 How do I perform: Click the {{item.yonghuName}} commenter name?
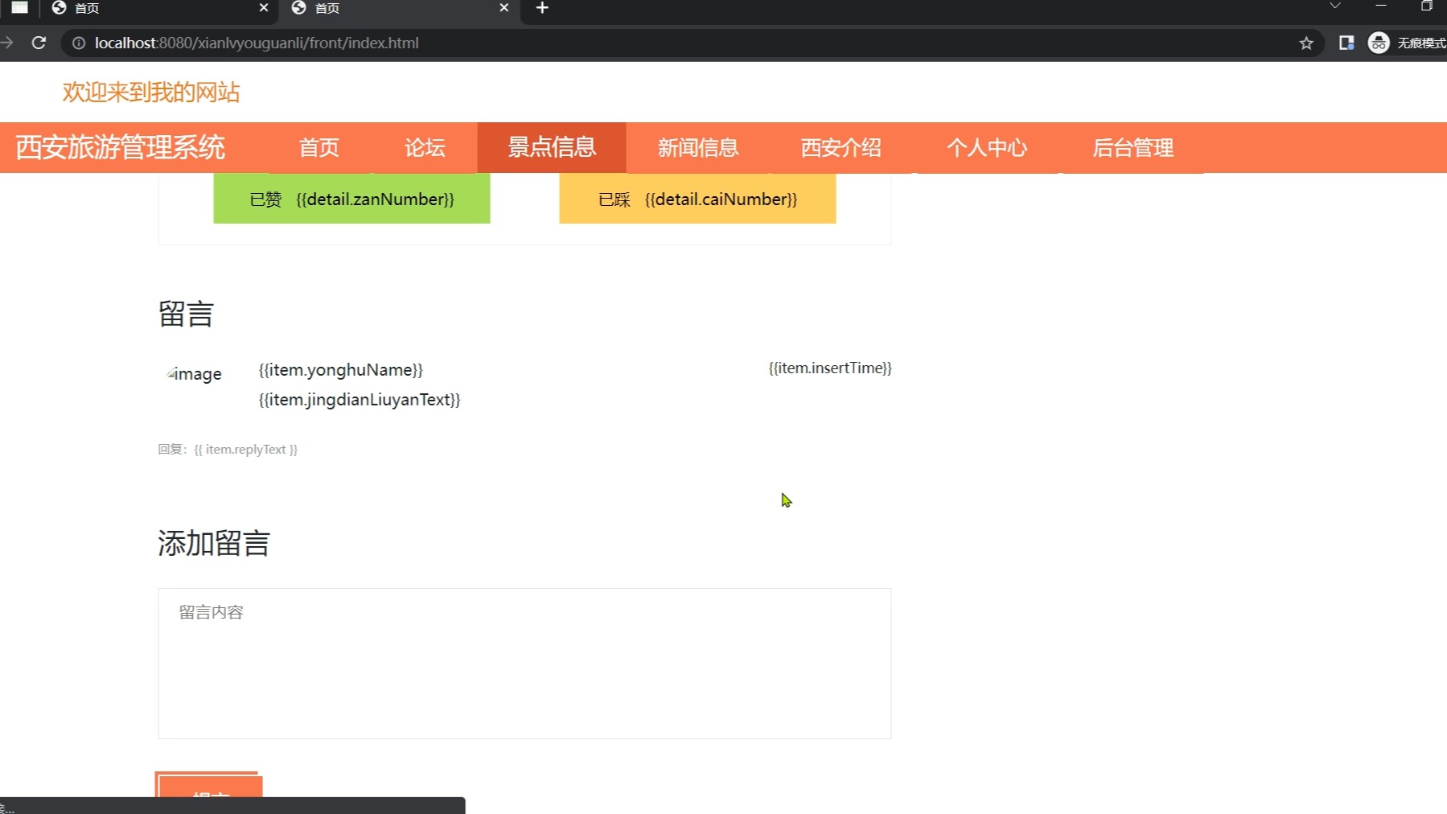point(341,370)
